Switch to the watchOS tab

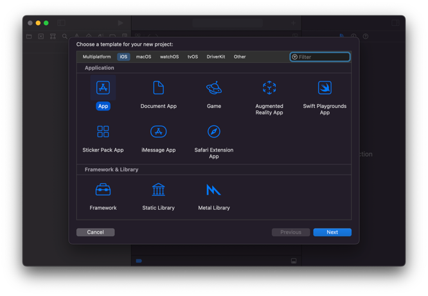click(x=169, y=57)
